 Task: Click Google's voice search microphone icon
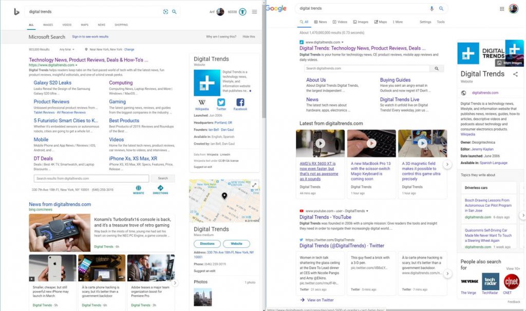431,9
